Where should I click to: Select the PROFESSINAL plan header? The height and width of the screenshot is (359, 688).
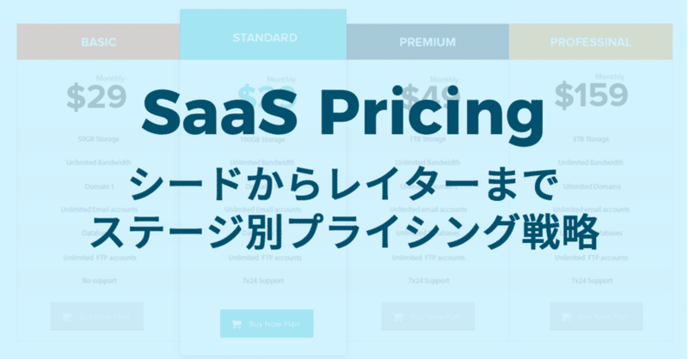(x=591, y=41)
